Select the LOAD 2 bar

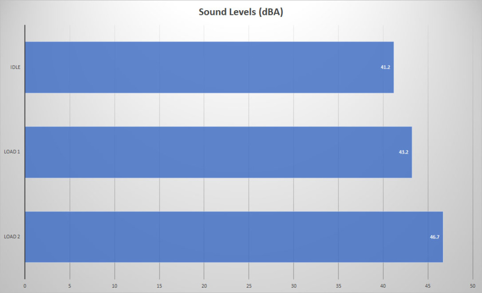[x=234, y=237]
